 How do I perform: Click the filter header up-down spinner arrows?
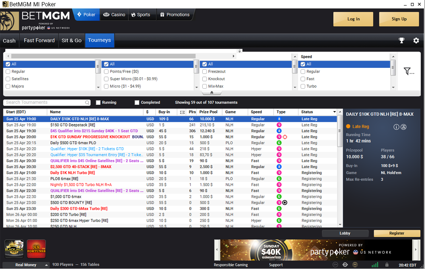pos(240,51)
